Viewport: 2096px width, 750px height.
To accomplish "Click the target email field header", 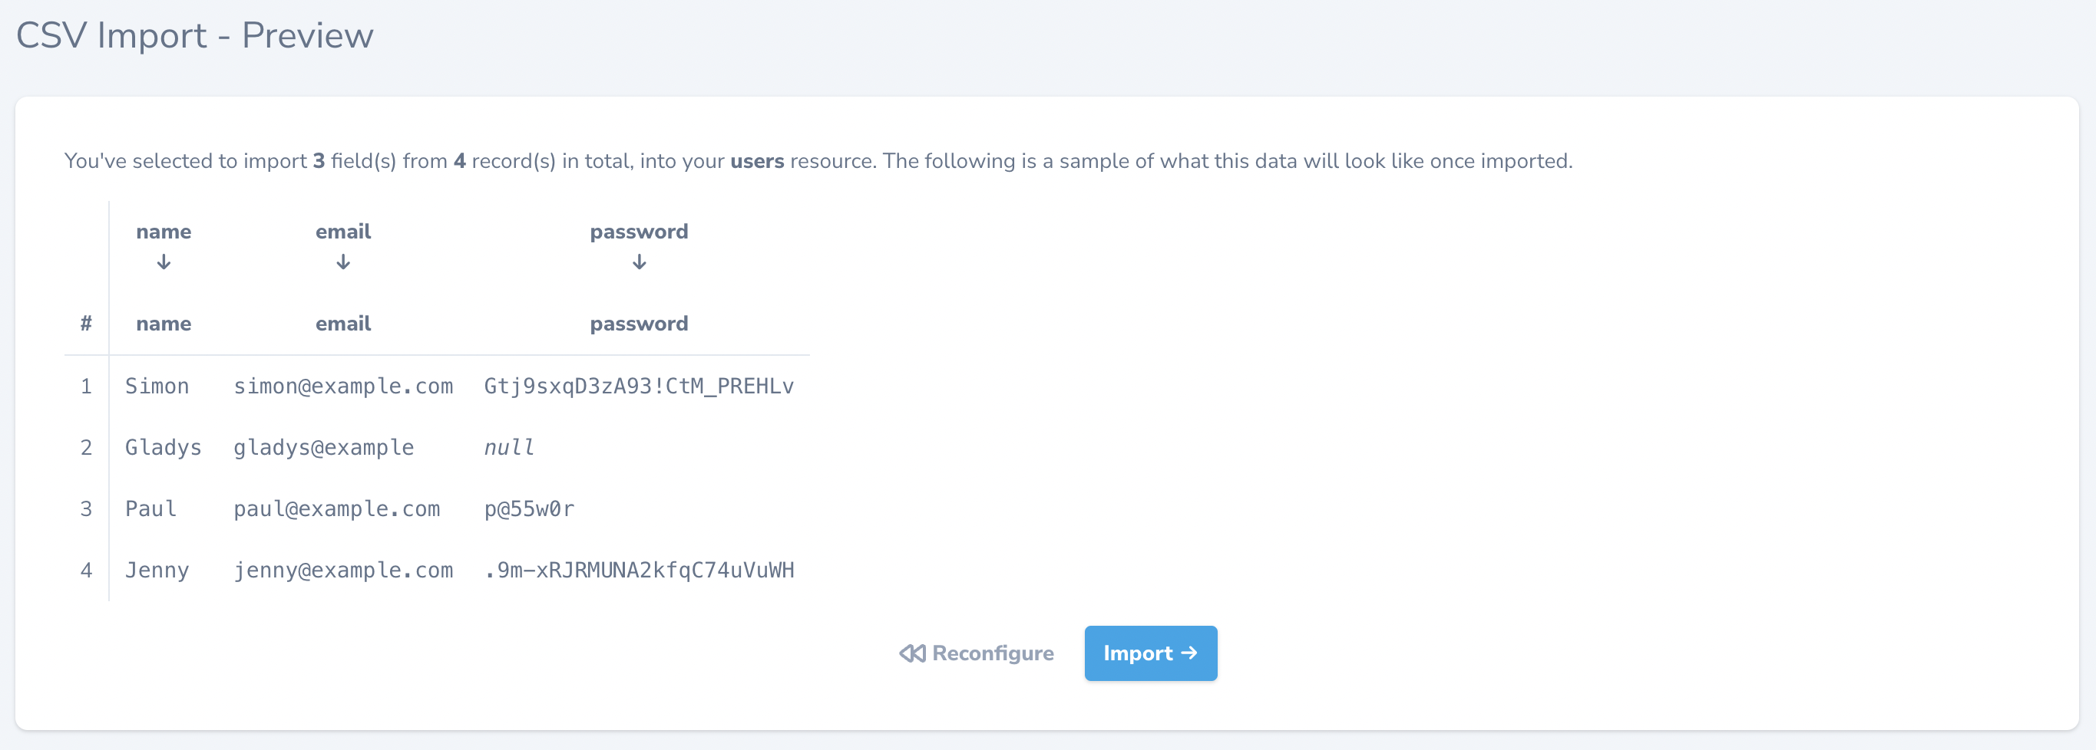I will click(x=343, y=324).
